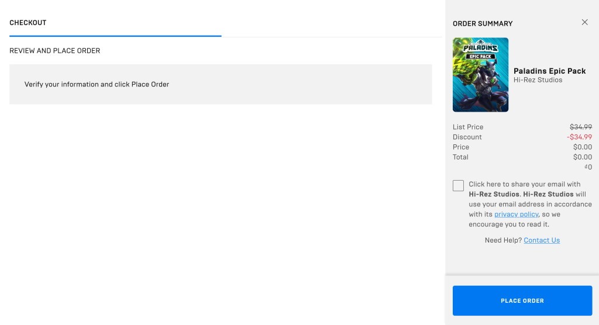
Task: Click the Order Summary heading
Action: tap(483, 24)
